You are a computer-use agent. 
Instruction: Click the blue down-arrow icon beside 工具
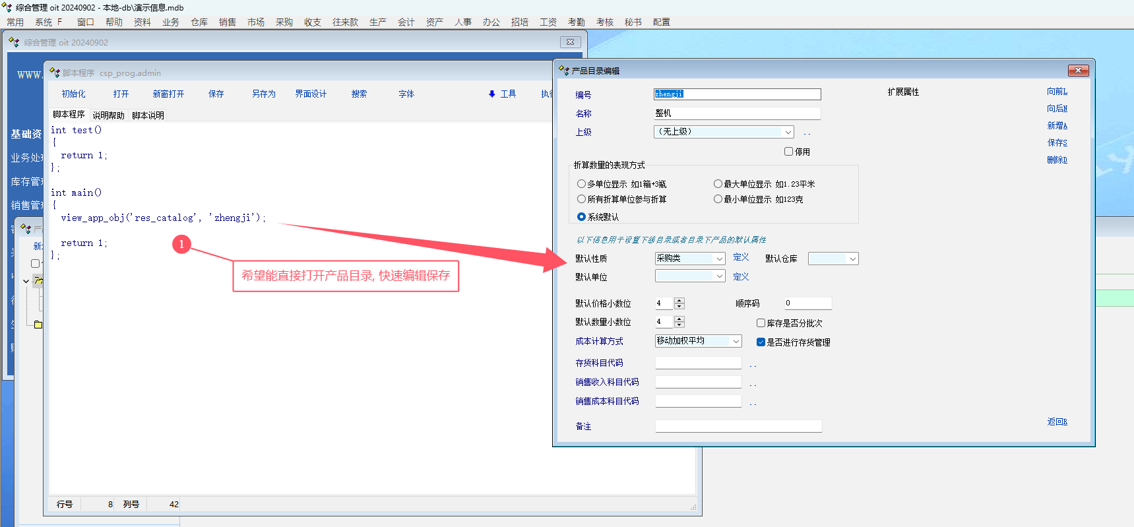coord(491,94)
